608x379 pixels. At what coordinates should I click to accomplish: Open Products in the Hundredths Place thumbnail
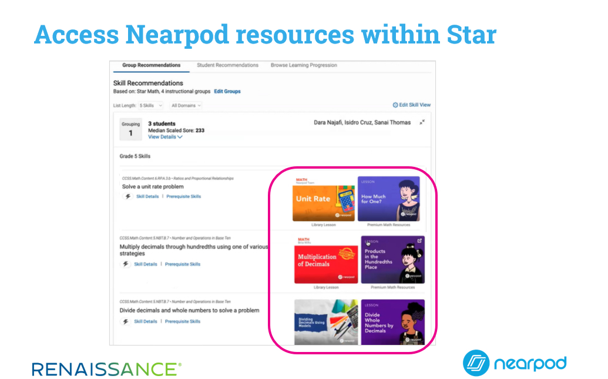(393, 260)
